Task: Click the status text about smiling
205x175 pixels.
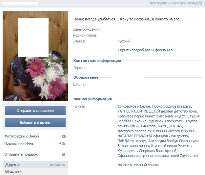Action: point(128,19)
